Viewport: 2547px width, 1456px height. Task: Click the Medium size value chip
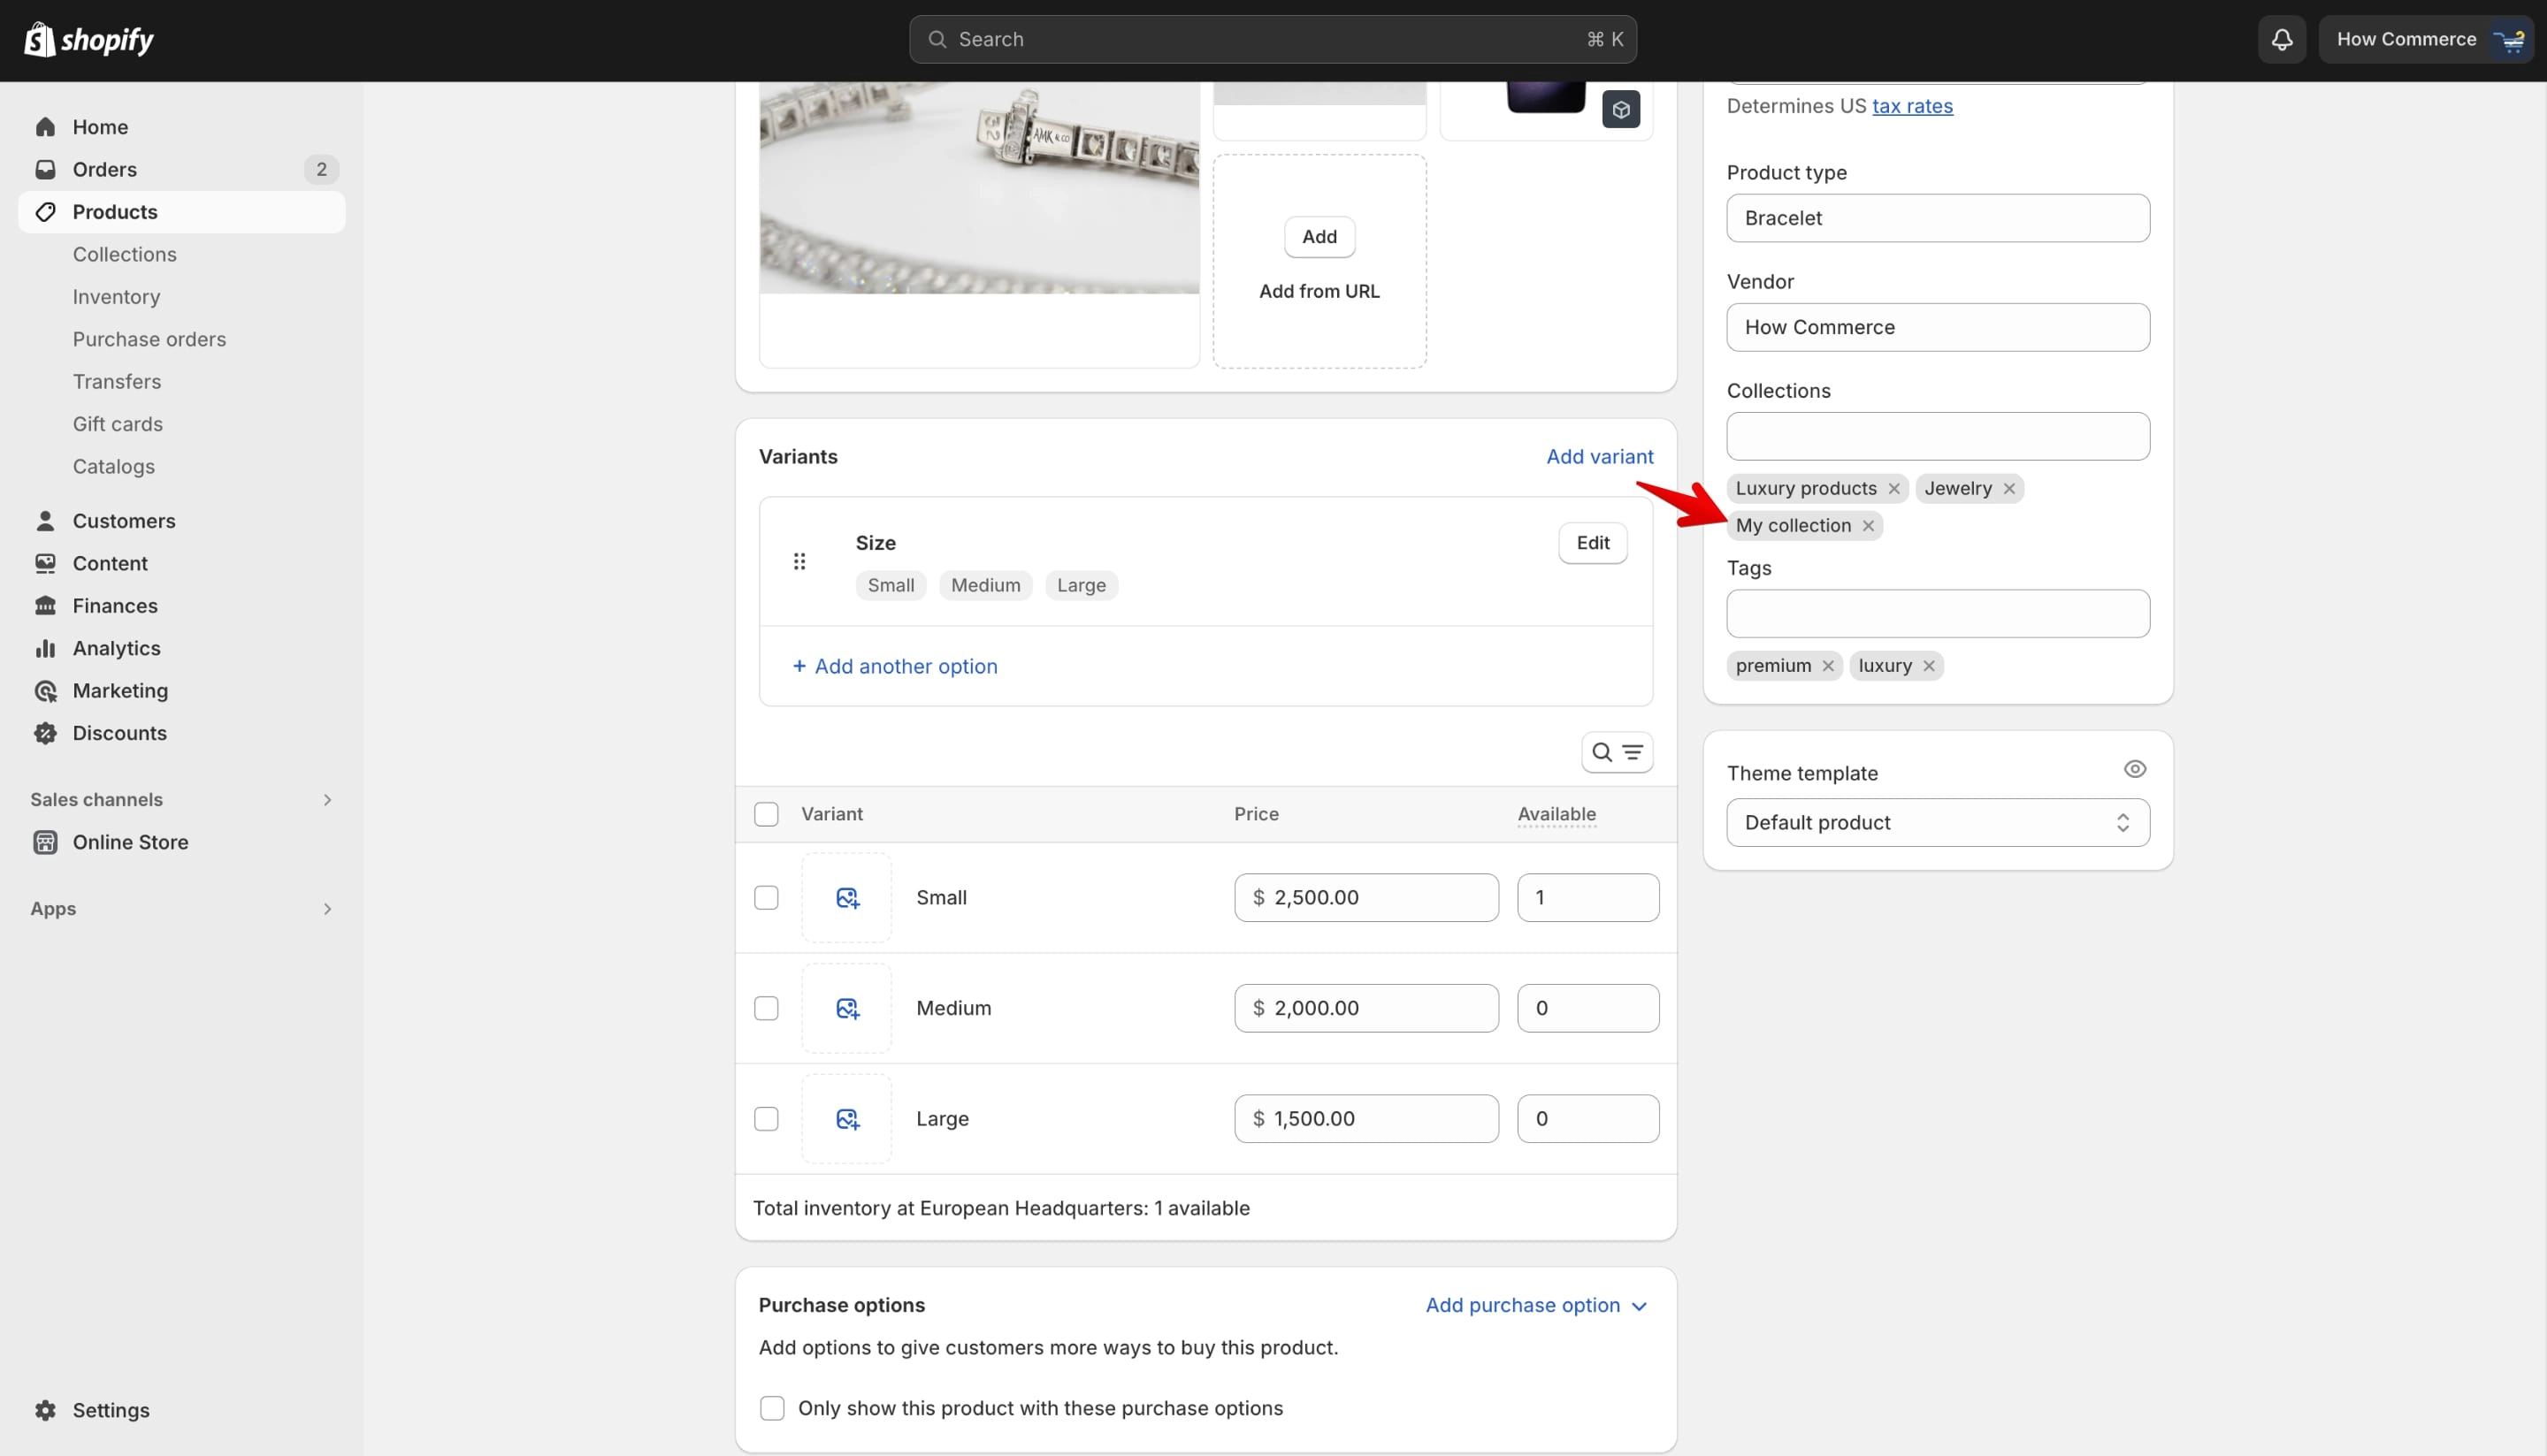point(985,586)
